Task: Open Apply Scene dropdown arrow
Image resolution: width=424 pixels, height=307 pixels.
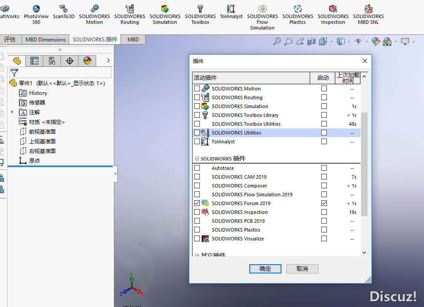Action: click(396, 41)
